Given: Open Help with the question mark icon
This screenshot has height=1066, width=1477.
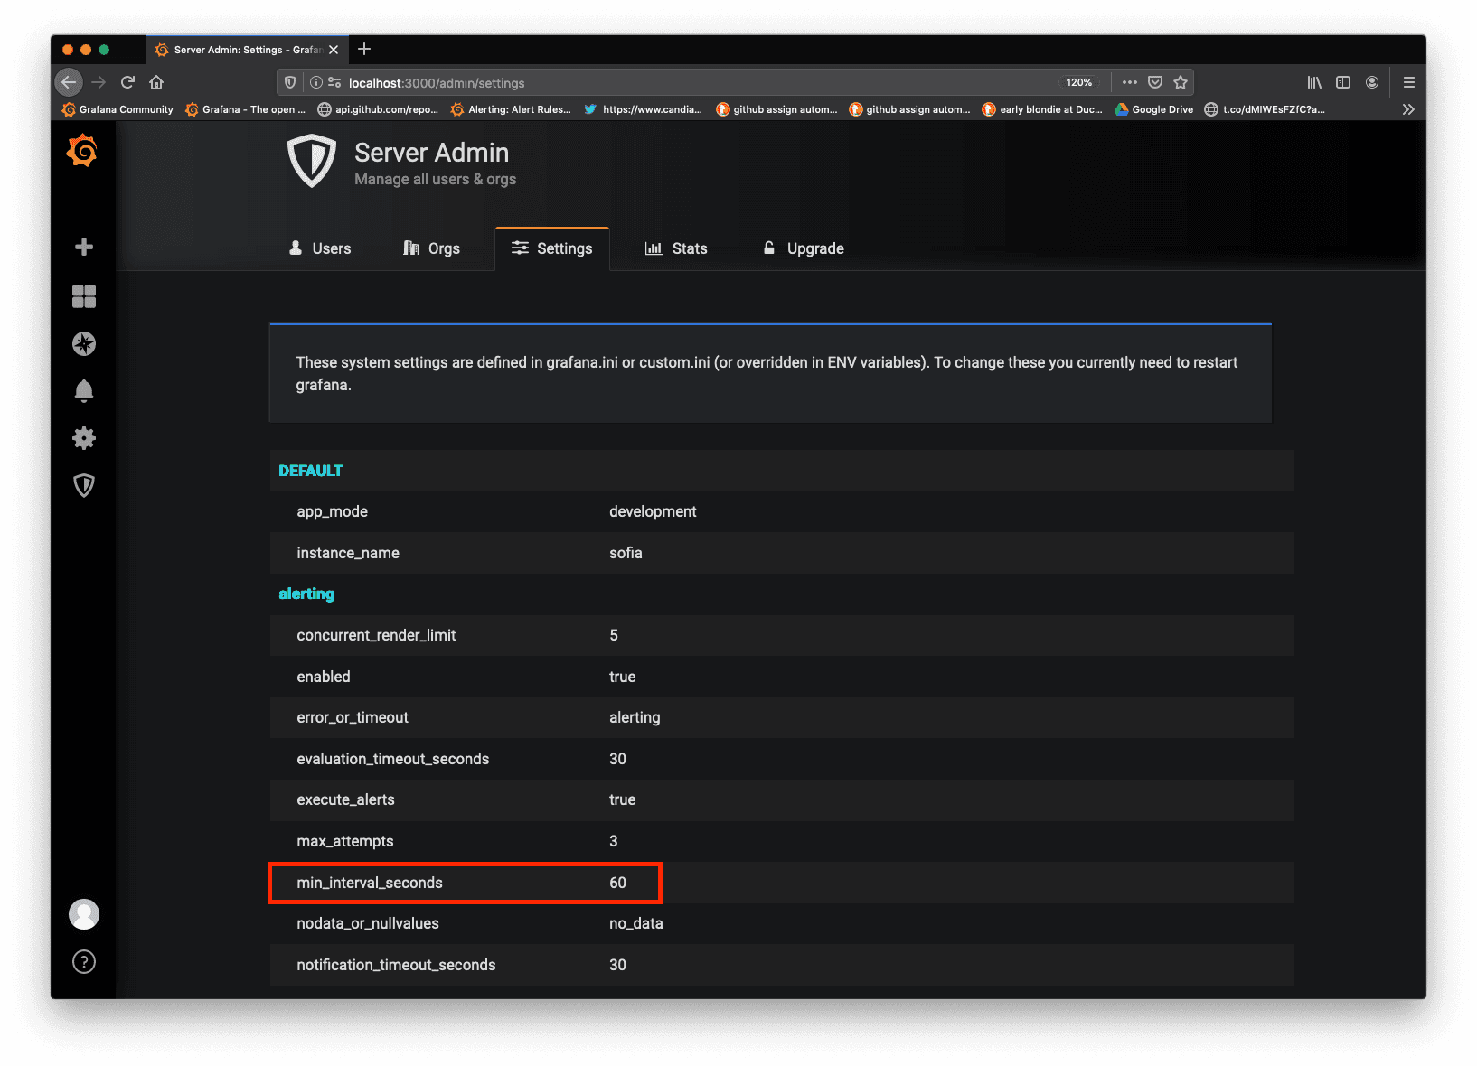Looking at the screenshot, I should click(x=83, y=961).
